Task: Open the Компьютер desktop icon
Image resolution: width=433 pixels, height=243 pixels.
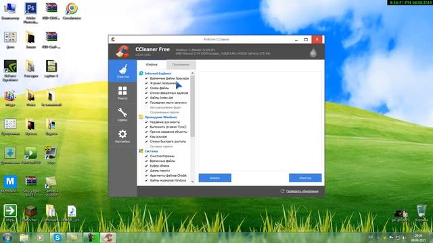Action: [10, 11]
